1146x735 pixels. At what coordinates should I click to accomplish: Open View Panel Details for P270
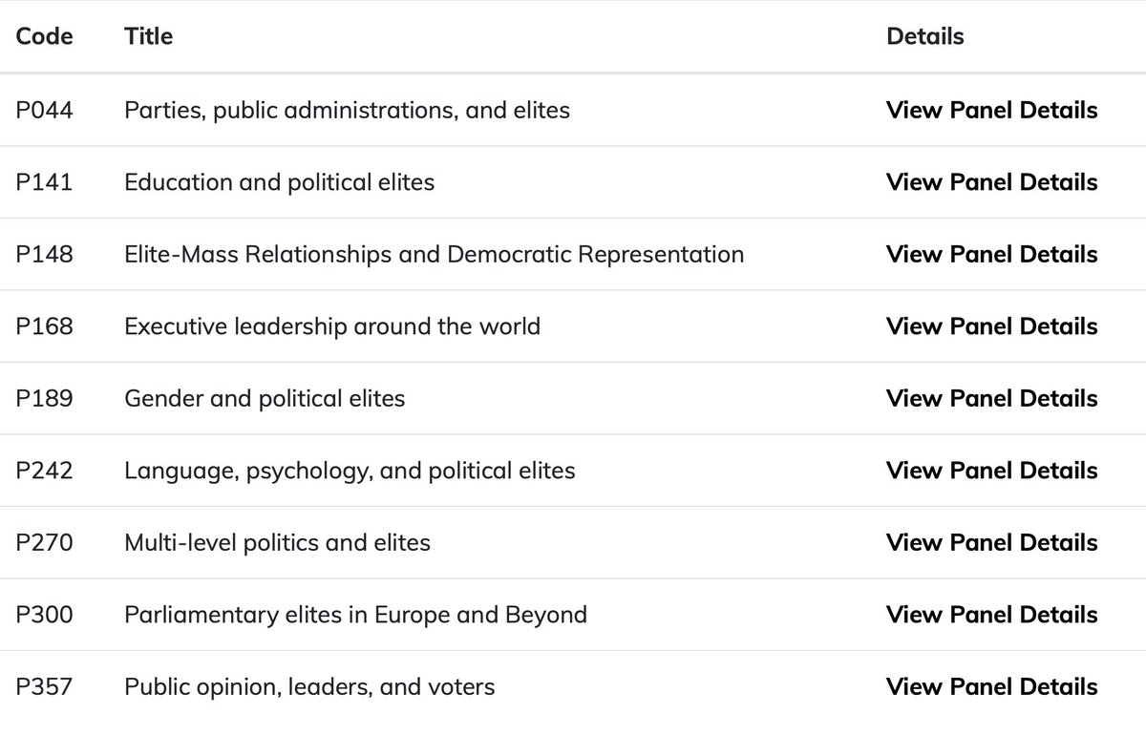[x=991, y=543]
